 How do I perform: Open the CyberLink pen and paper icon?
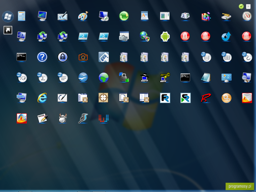point(42,118)
